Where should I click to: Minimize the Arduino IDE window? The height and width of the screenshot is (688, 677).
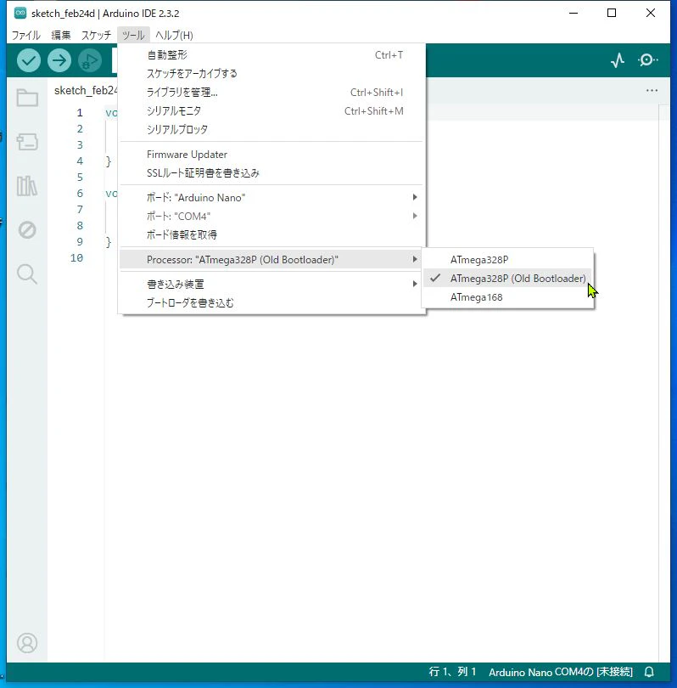[x=573, y=13]
